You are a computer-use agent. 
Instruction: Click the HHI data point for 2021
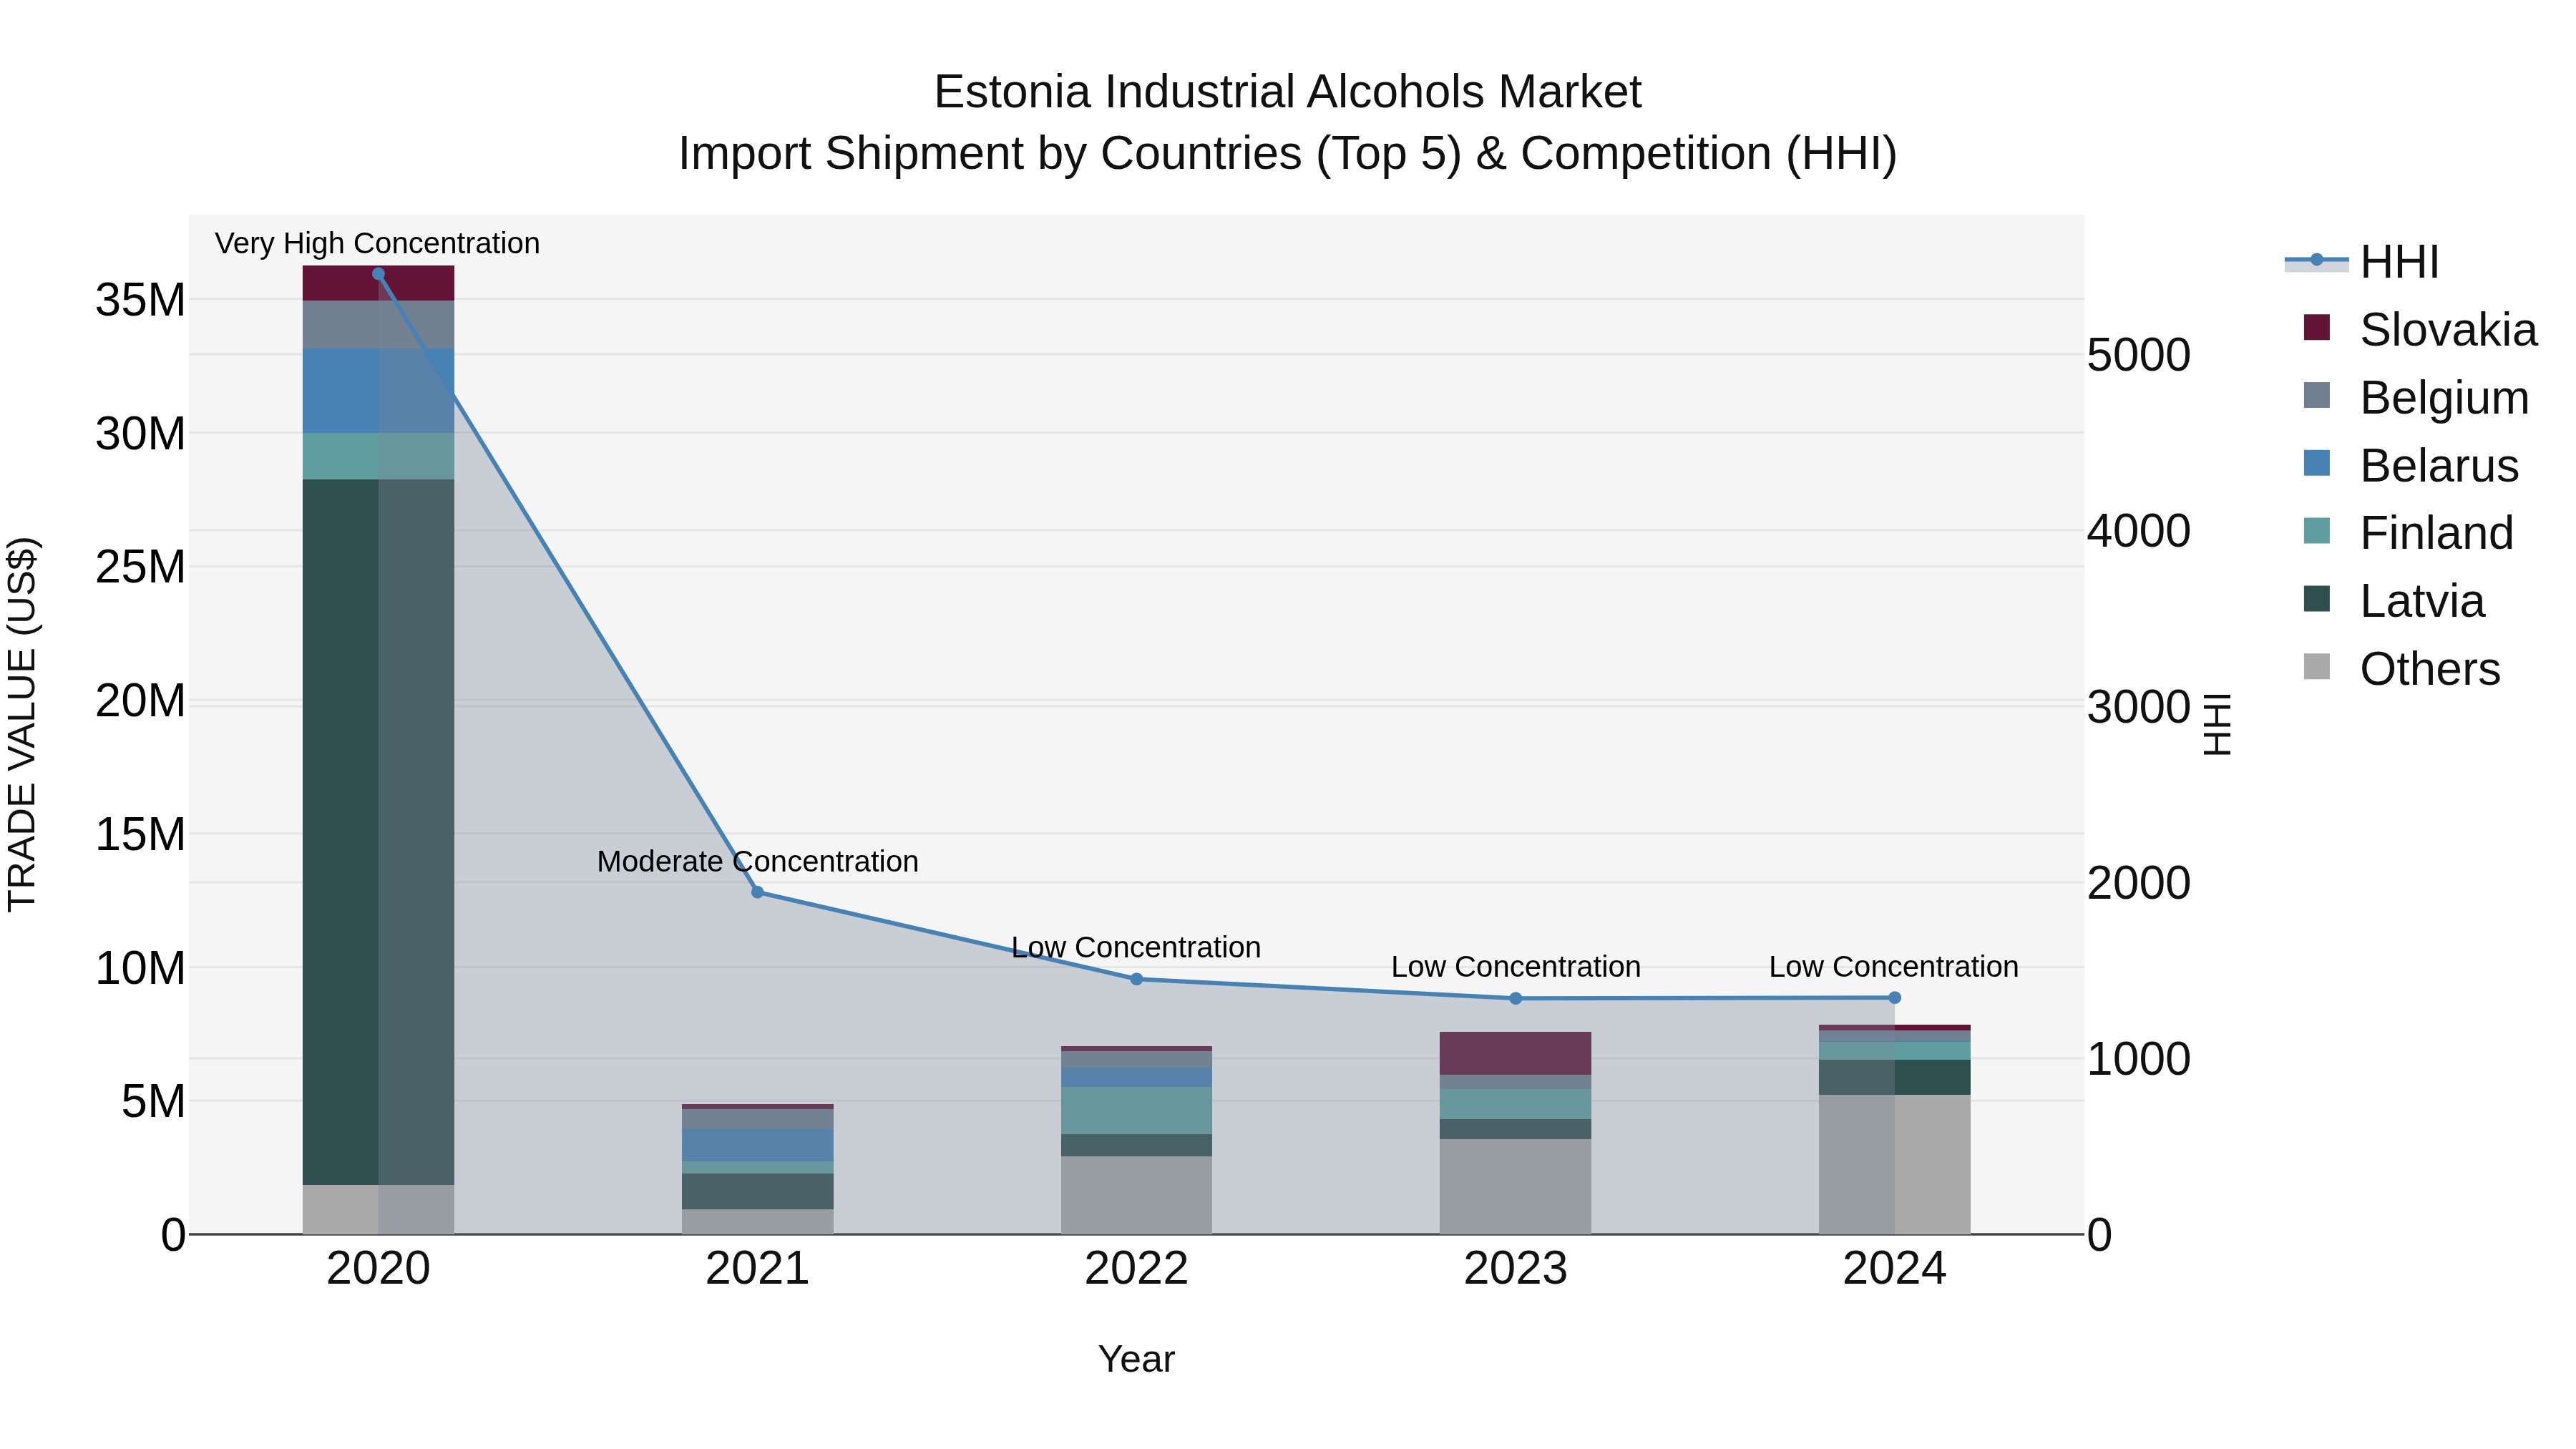pos(757,892)
